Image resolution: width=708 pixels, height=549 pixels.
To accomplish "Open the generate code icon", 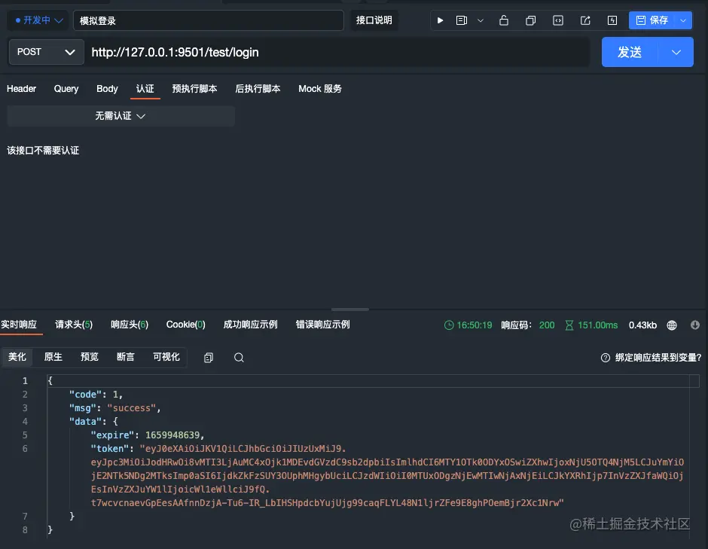I will click(x=558, y=20).
